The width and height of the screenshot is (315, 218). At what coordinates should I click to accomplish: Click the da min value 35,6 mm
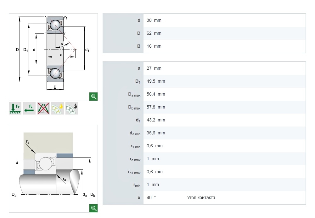click(156, 133)
